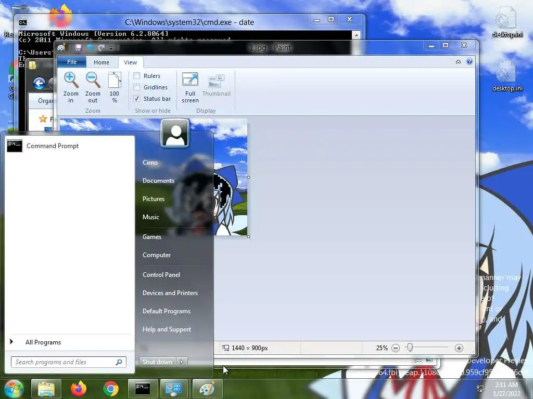This screenshot has width=533, height=399.
Task: Switch to Paint via taskbar palette icon
Action: click(207, 389)
